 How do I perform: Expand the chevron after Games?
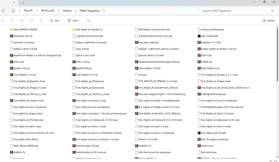(x=76, y=11)
